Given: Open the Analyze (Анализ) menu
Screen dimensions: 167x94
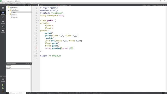Looking at the screenshot, I should (x=22, y=3).
